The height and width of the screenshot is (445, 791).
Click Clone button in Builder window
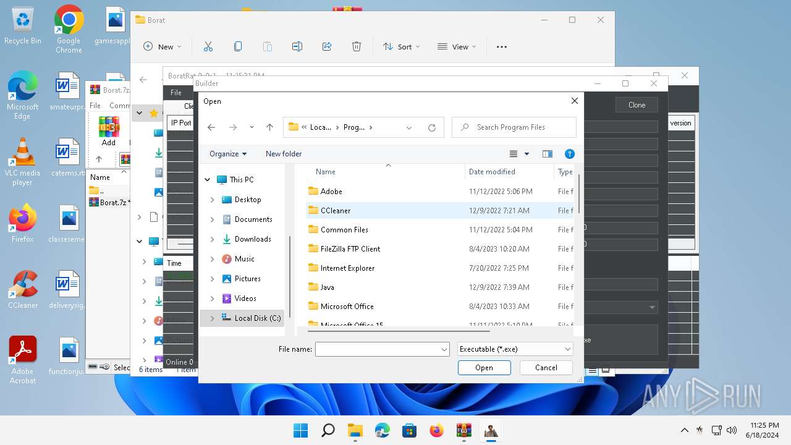[637, 105]
